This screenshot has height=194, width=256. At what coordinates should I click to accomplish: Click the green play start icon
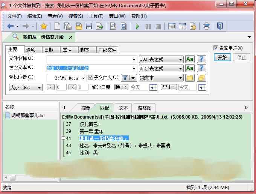point(137,26)
